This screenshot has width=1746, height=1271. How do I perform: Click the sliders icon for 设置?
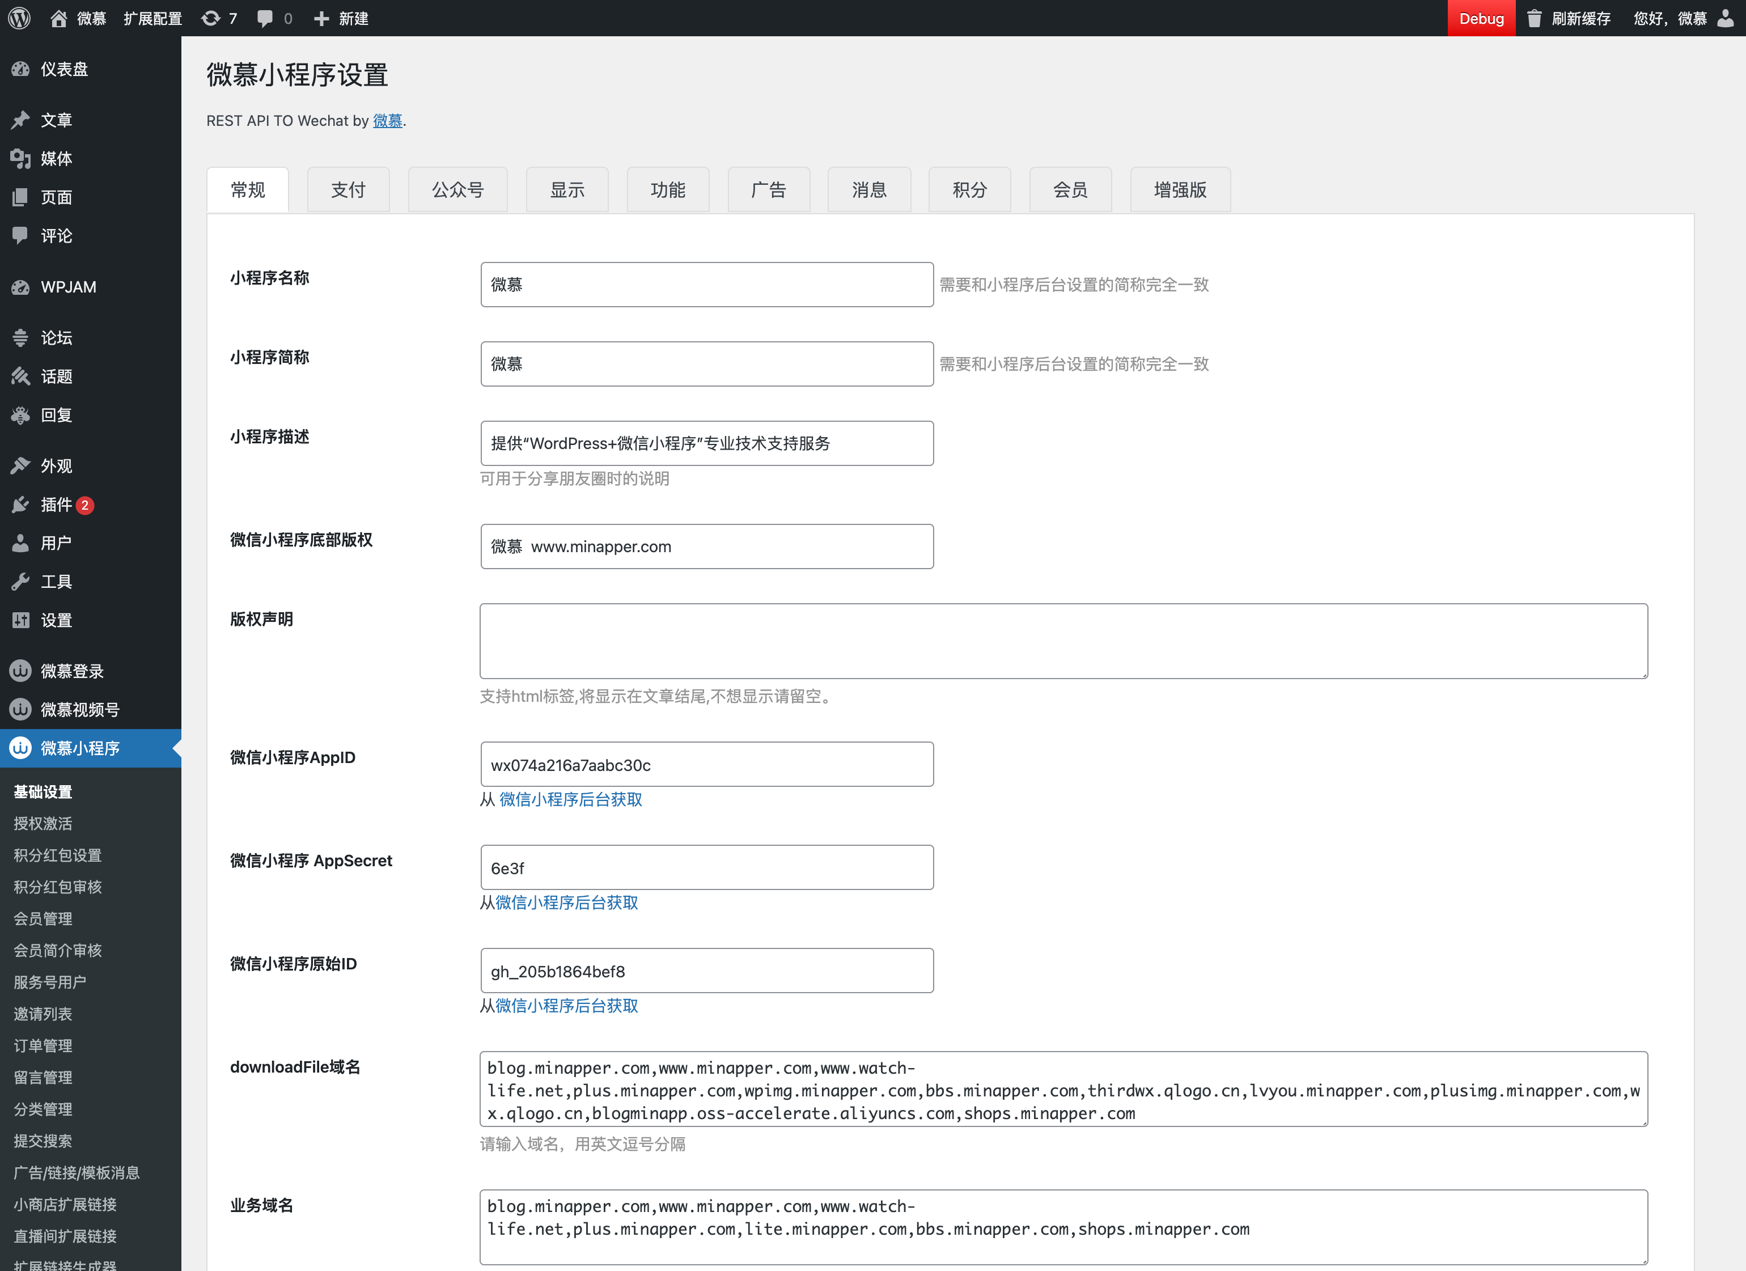(x=21, y=620)
